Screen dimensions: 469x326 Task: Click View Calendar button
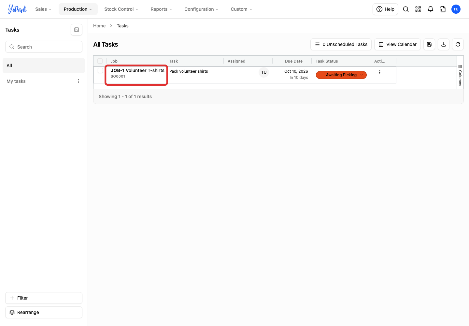tap(397, 44)
